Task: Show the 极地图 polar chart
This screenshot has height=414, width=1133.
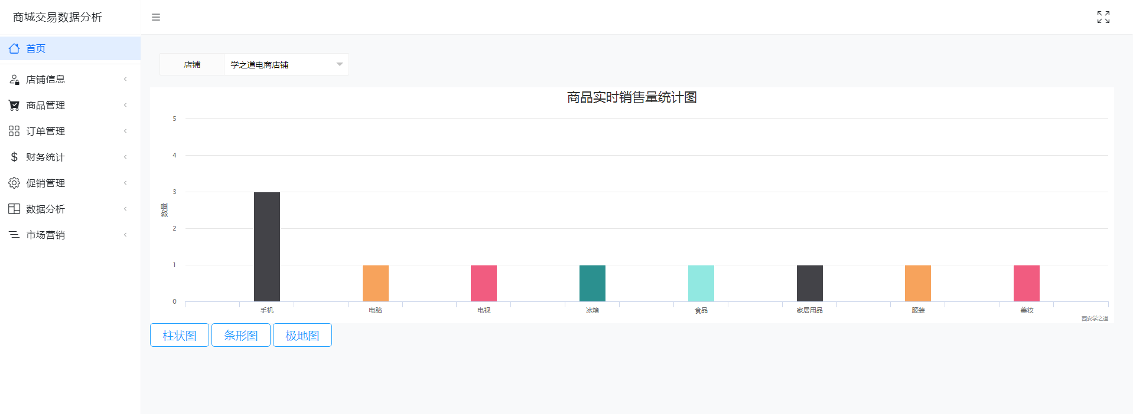Action: [302, 335]
